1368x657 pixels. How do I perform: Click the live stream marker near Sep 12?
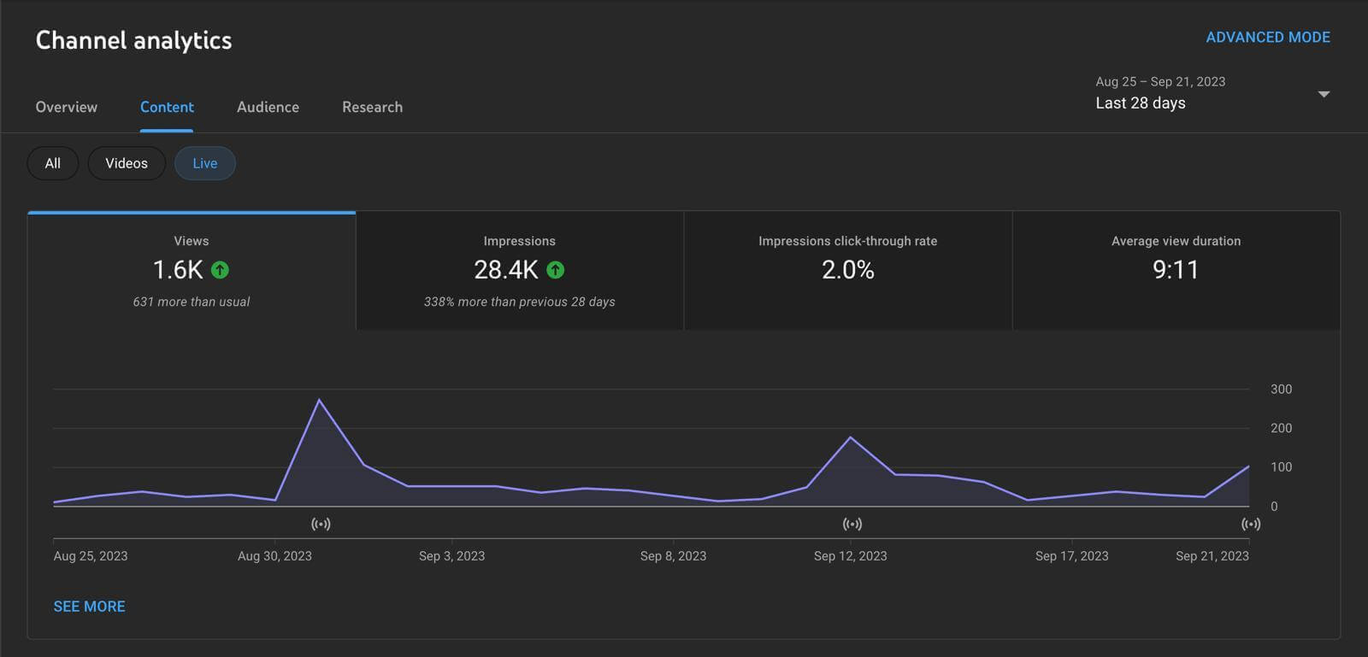(x=852, y=524)
